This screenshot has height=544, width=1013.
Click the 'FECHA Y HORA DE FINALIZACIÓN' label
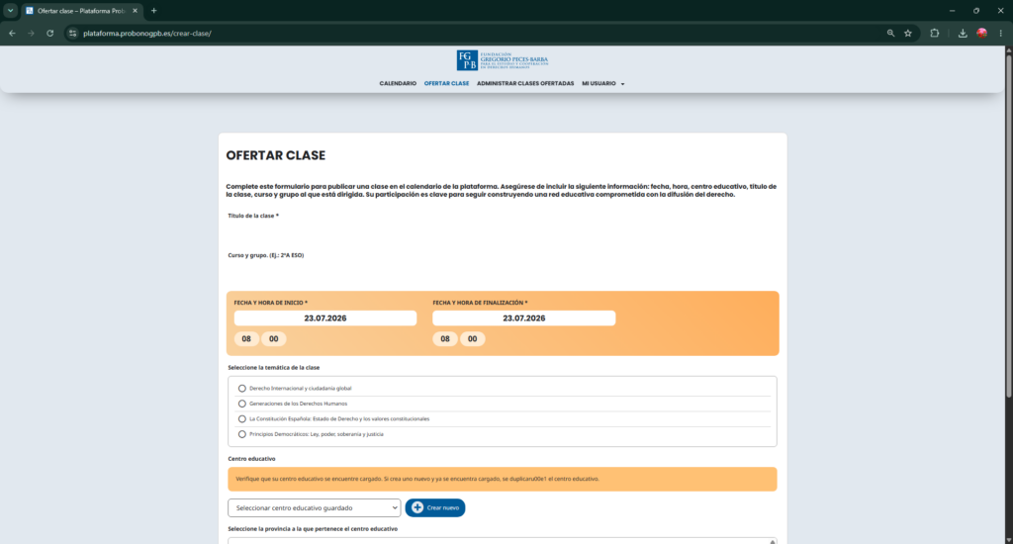(480, 303)
